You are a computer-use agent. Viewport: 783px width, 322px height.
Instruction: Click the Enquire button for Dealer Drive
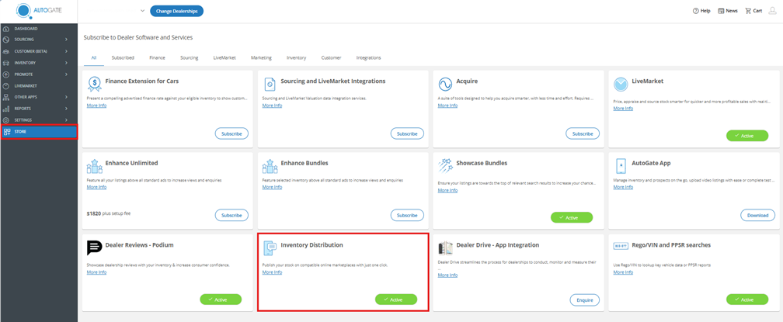(585, 299)
